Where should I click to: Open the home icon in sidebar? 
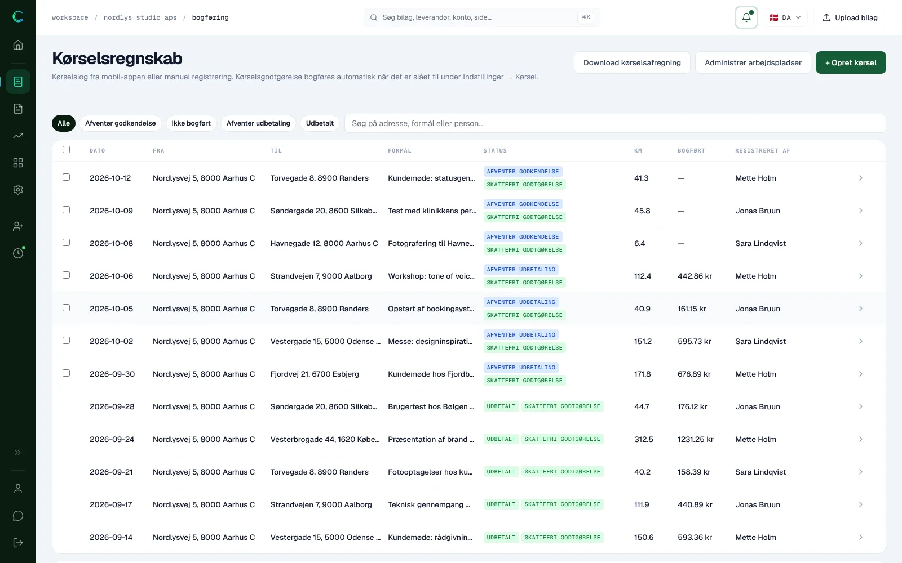tap(18, 45)
